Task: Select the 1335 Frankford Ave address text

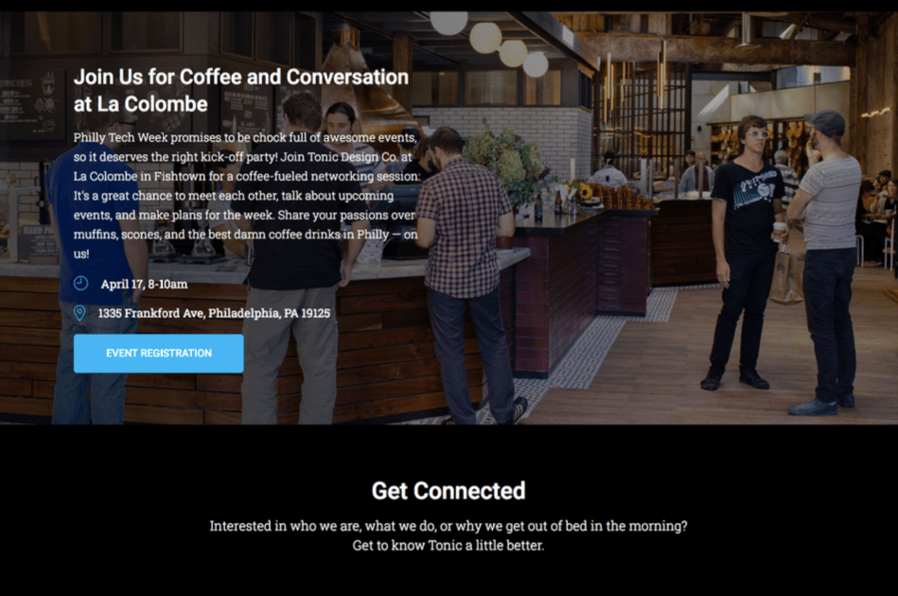Action: point(214,313)
